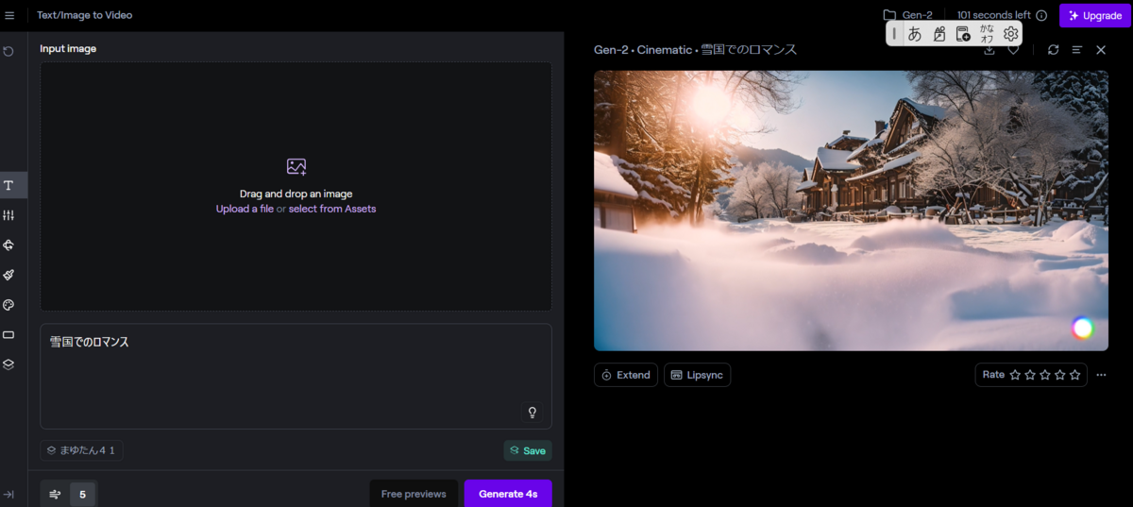Click the IME add-to-dictionary icon
Viewport: 1133px width, 507px height.
963,34
